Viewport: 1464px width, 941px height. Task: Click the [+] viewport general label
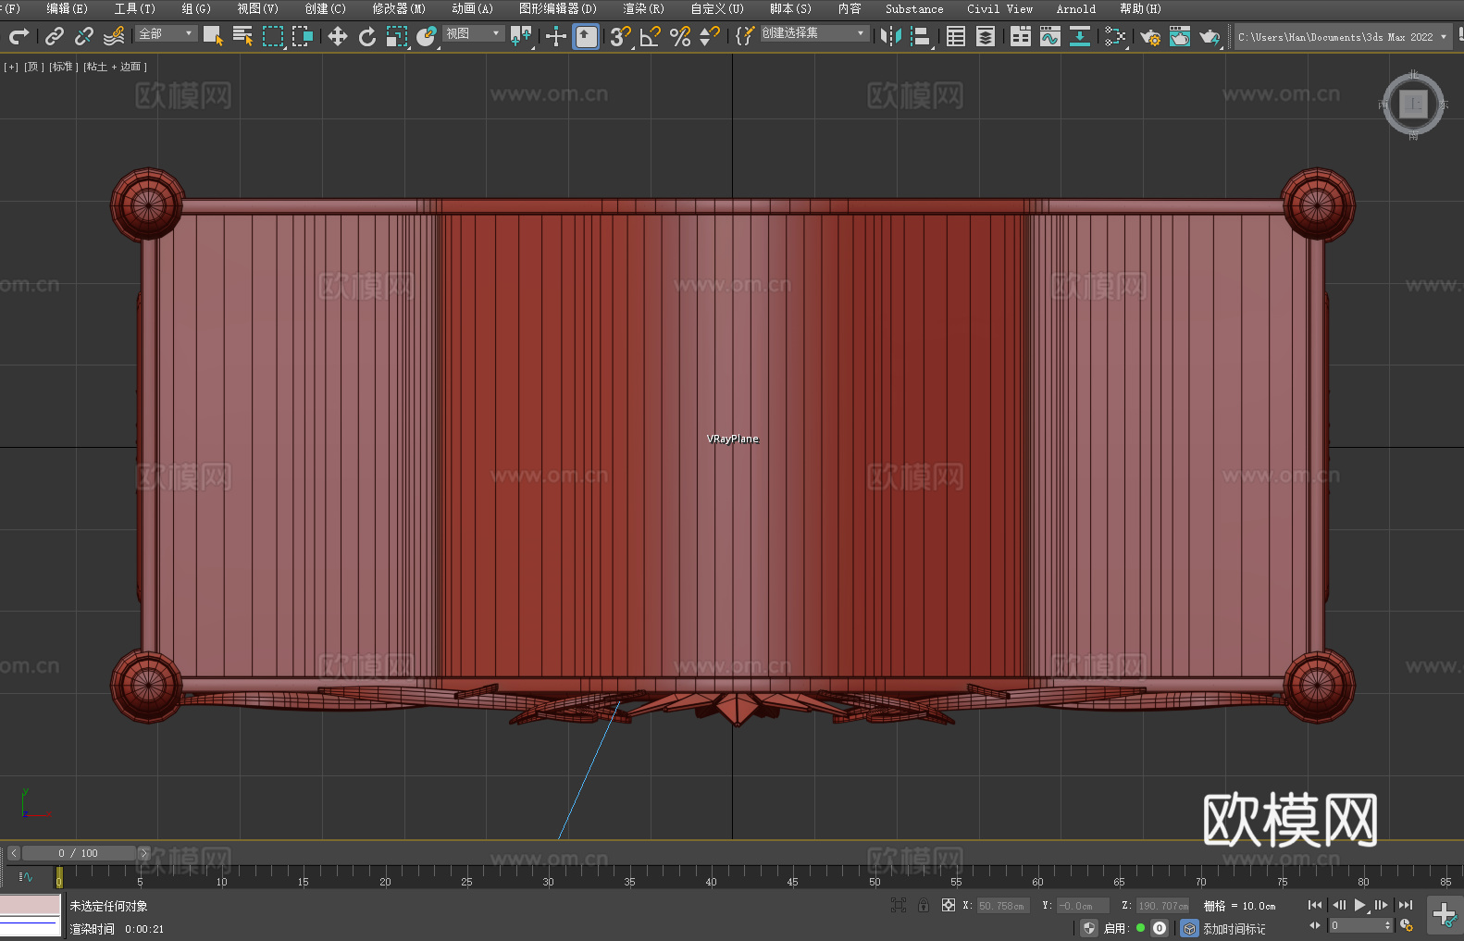[x=11, y=67]
